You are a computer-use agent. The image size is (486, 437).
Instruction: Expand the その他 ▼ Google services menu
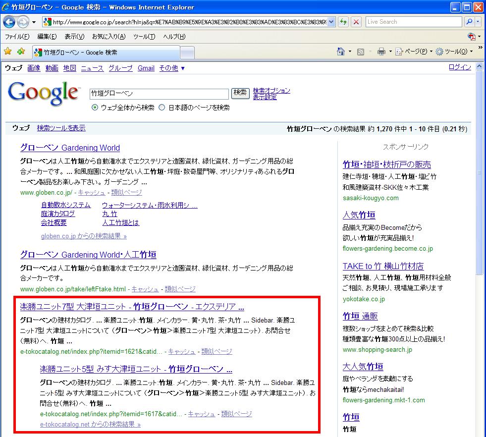click(172, 68)
